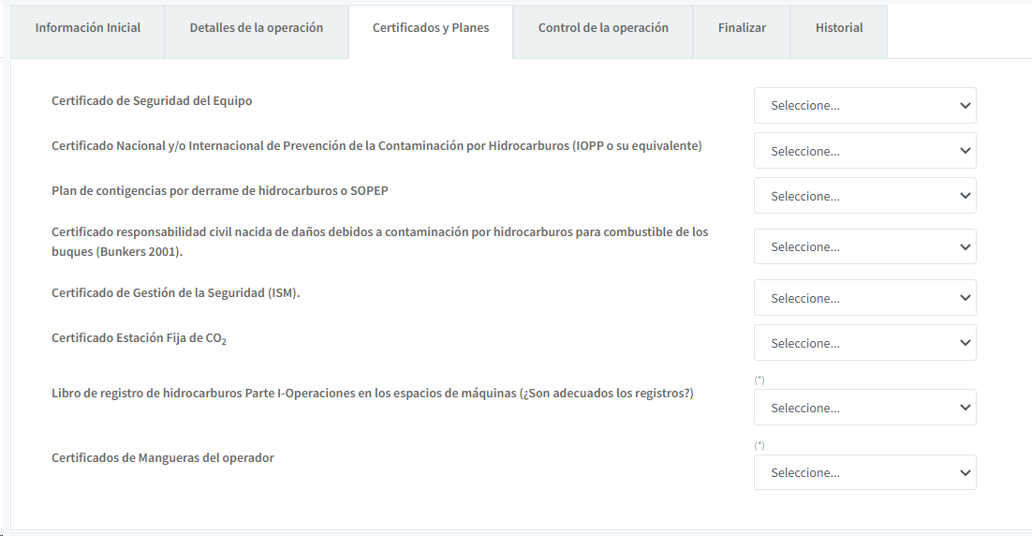Viewport: 1032px width, 536px height.
Task: Expand the Bunkers 2001 certificate dropdown
Action: (864, 247)
